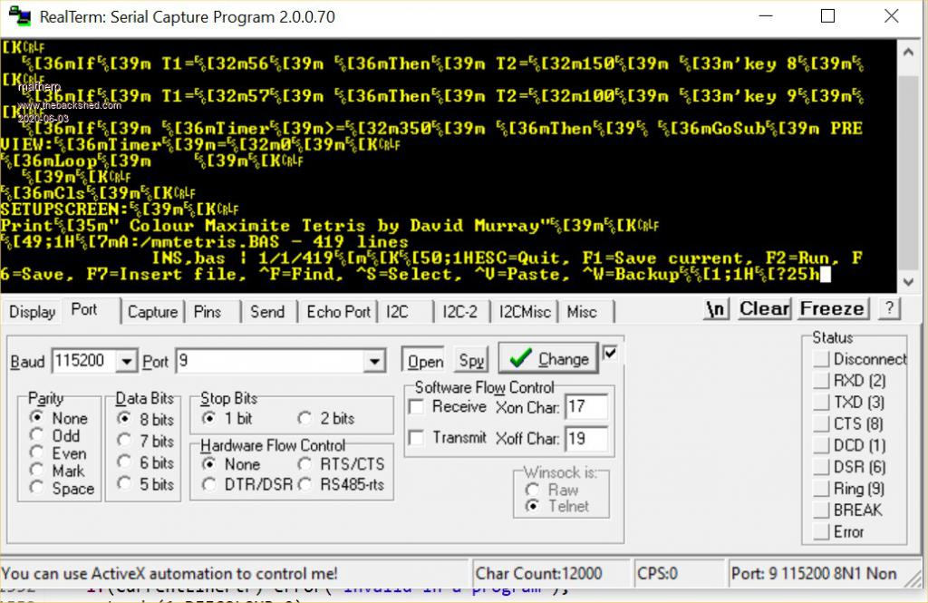Click the Disconnect status indicator
This screenshot has width=928, height=603.
click(x=821, y=359)
